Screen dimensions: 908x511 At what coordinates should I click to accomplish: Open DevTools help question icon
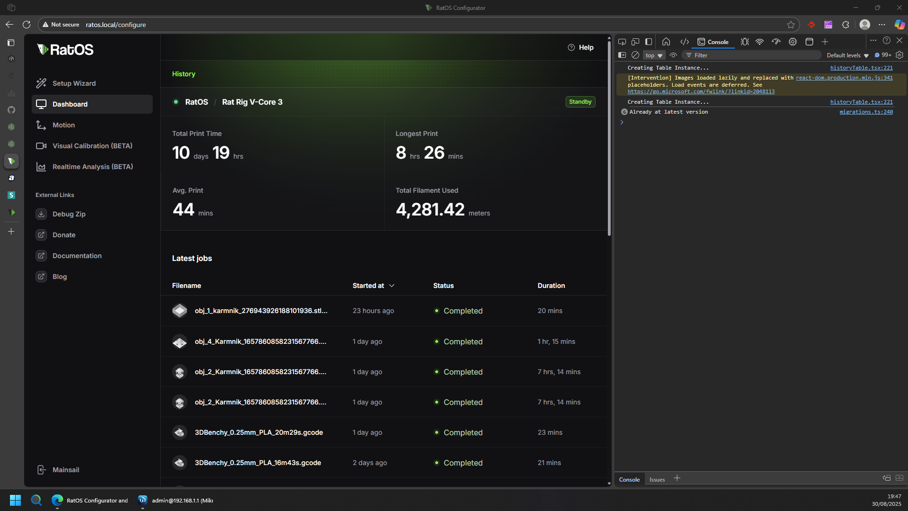click(x=887, y=41)
